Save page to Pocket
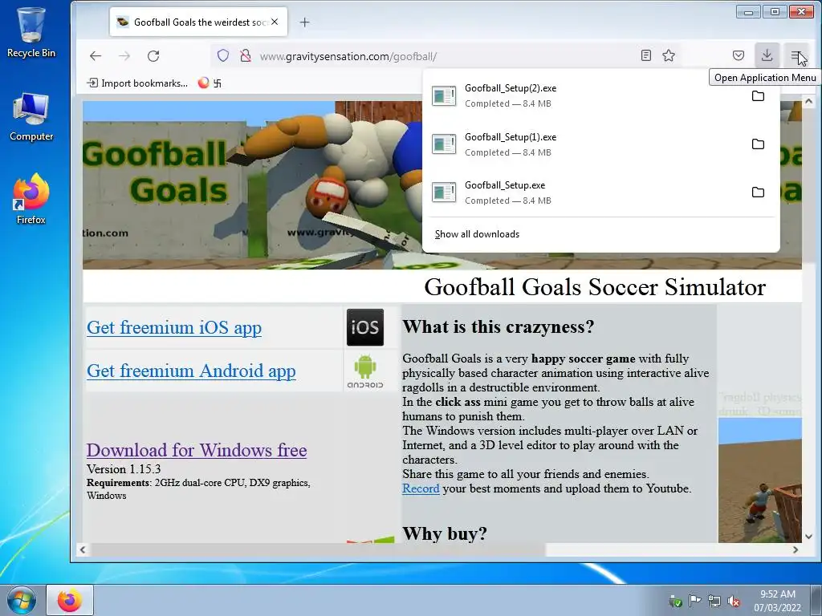 tap(739, 55)
